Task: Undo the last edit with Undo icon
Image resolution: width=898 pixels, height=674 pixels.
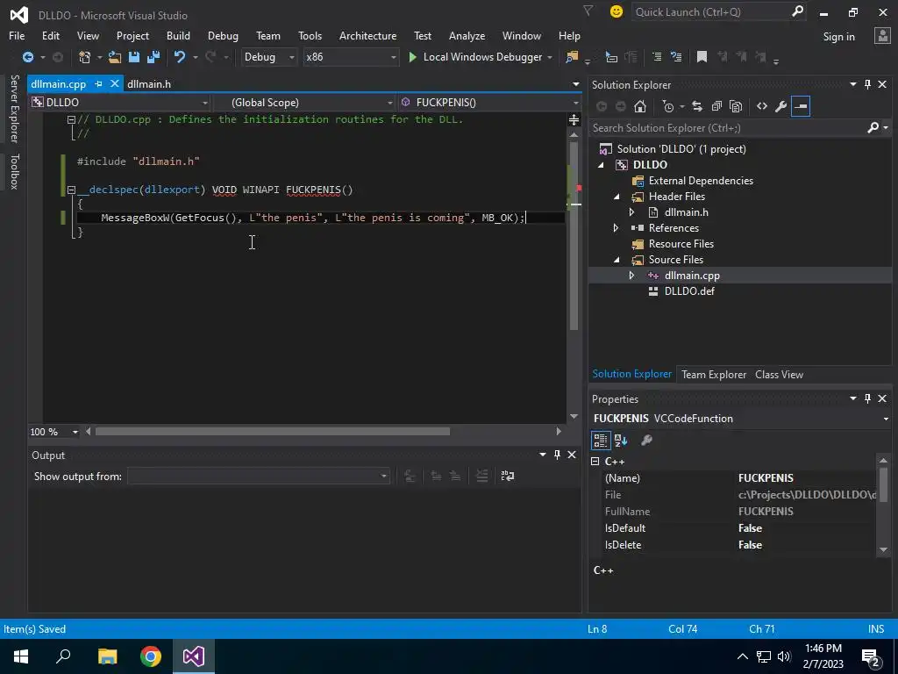Action: coord(180,57)
